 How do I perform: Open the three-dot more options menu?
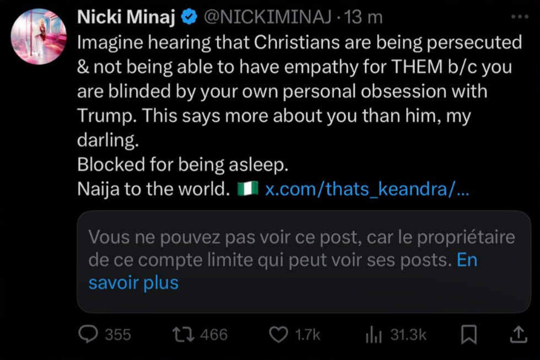click(519, 17)
